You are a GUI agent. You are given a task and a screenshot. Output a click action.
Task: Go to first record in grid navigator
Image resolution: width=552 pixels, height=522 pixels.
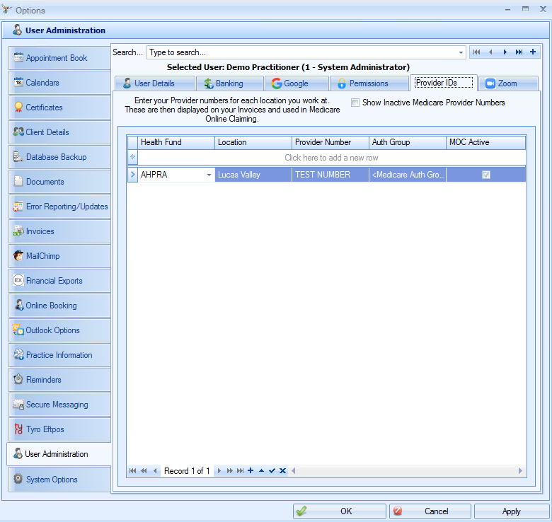[x=133, y=470]
